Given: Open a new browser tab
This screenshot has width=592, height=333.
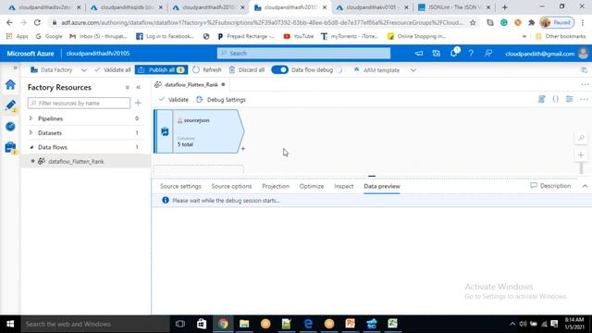Looking at the screenshot, I should pyautogui.click(x=504, y=7).
